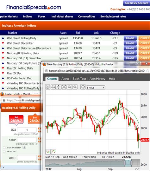Click up arrow beside Nasdaq 100 Daily Future
The width and height of the screenshot is (150, 171).
pos(3,63)
